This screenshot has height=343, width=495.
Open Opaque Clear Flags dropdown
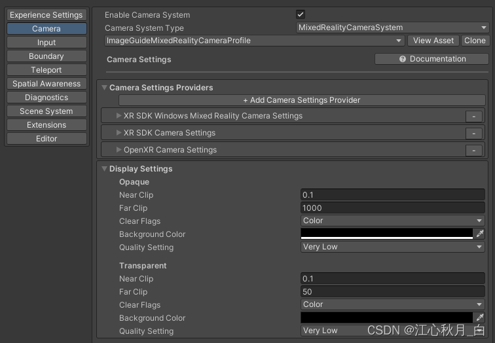(392, 221)
